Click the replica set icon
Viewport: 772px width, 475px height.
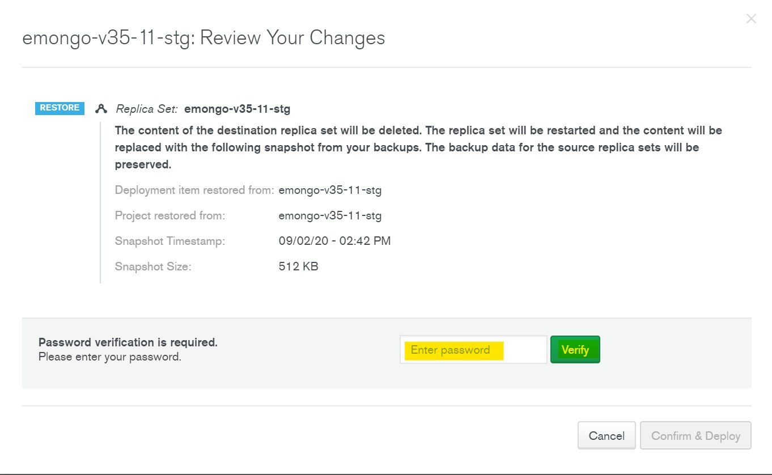pyautogui.click(x=101, y=109)
